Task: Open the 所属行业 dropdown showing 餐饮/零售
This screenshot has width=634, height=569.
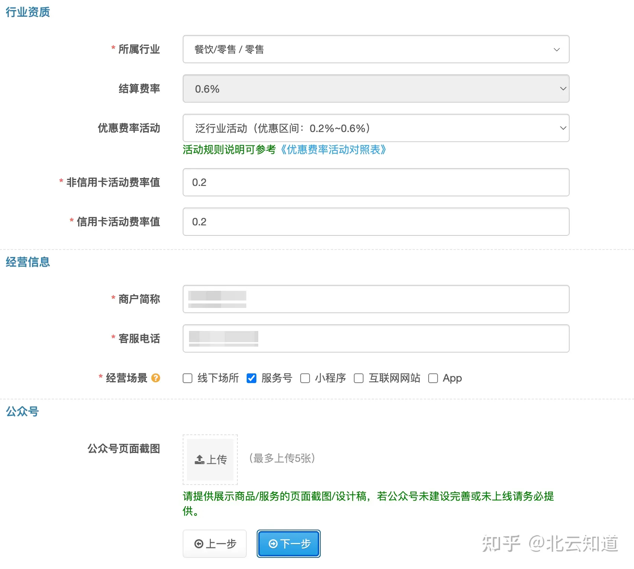Action: 376,49
